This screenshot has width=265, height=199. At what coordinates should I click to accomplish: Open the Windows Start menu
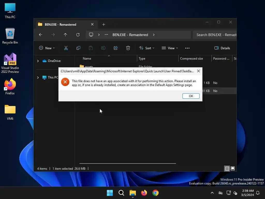[x=110, y=193]
